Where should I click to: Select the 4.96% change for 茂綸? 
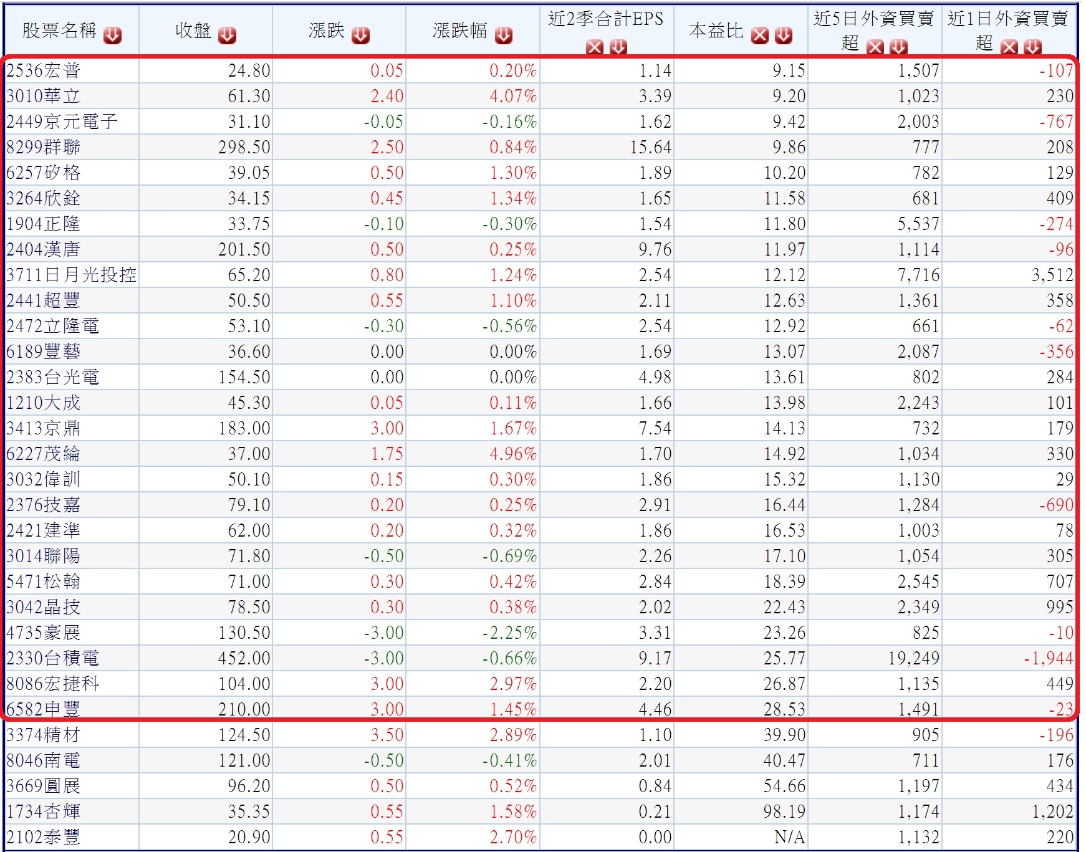[513, 454]
